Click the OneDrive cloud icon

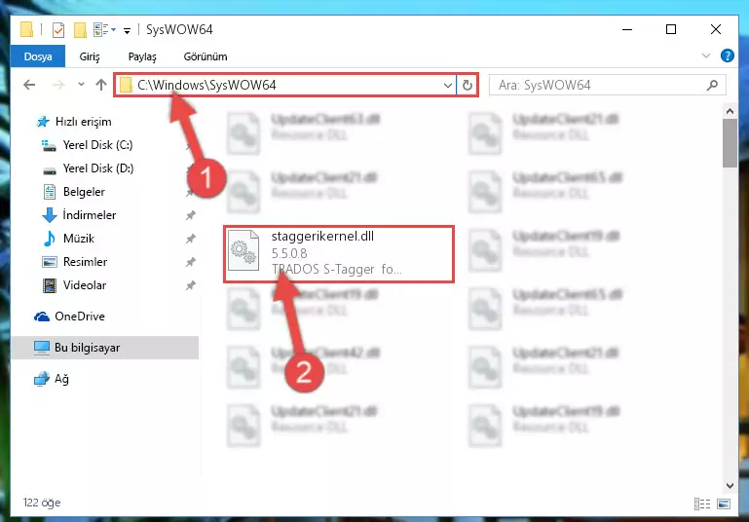[42, 317]
